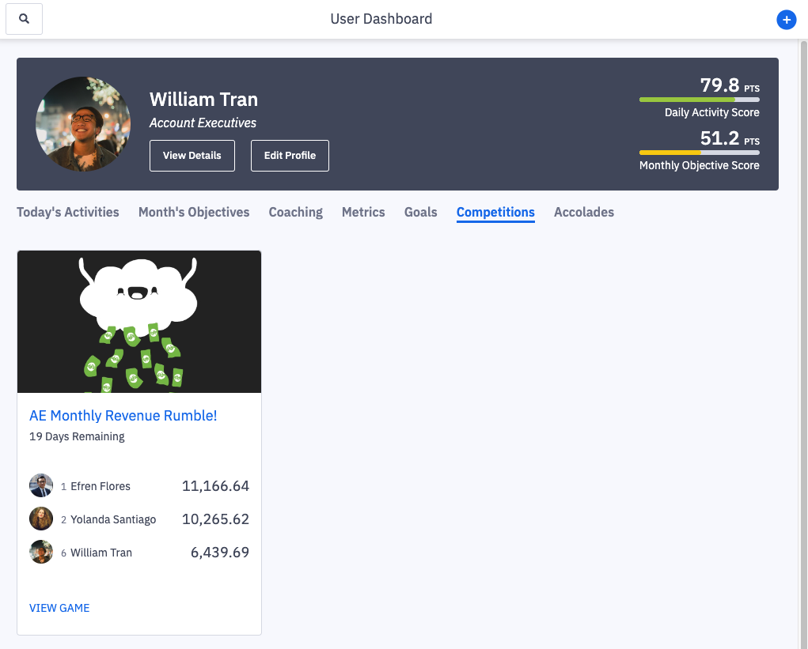The width and height of the screenshot is (808, 649).
Task: Select William Tran's name in the leaderboard
Action: 101,553
